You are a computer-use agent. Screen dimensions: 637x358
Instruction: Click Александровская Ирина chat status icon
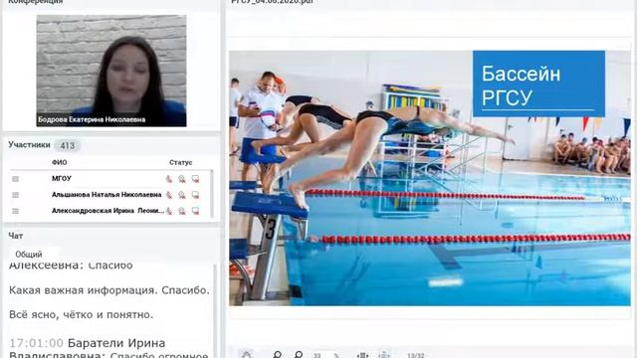195,211
